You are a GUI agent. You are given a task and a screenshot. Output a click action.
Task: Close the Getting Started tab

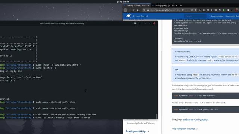click(149, 6)
